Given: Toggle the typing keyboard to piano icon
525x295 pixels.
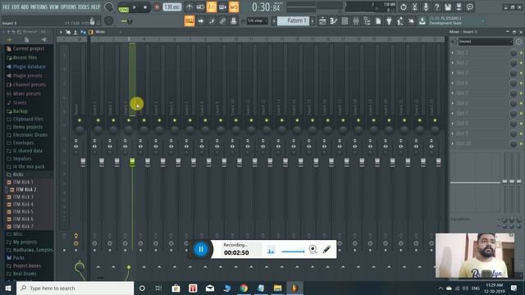Looking at the screenshot, I should (189, 21).
